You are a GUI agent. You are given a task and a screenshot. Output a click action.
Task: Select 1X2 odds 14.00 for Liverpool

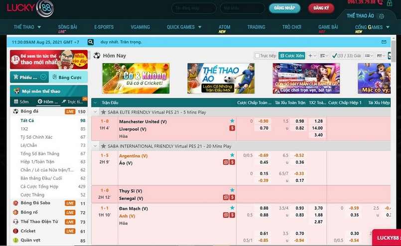point(317,128)
